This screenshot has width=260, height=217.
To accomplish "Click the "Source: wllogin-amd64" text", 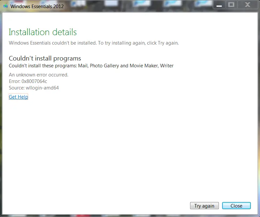I will [34, 88].
